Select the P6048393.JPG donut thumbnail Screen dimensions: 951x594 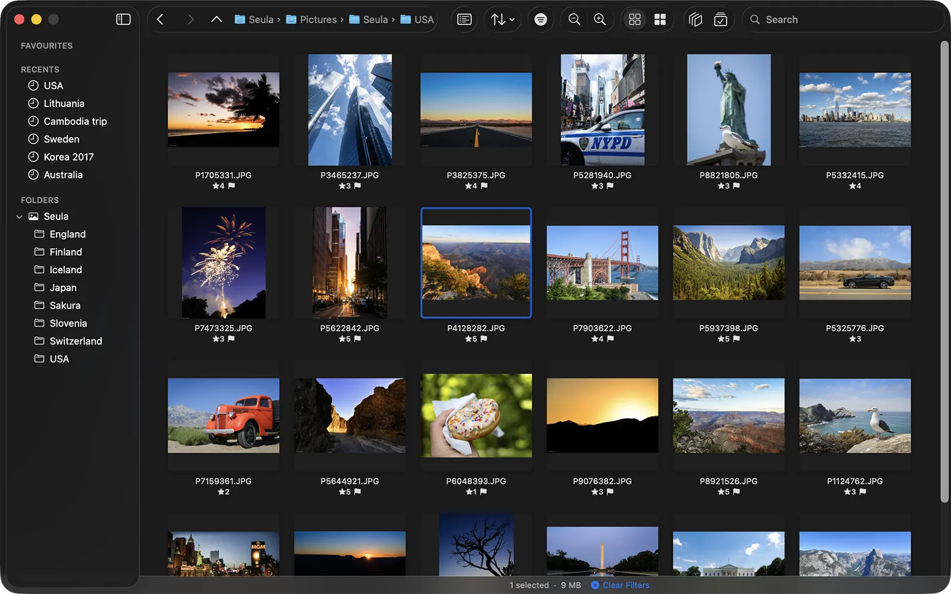[476, 416]
